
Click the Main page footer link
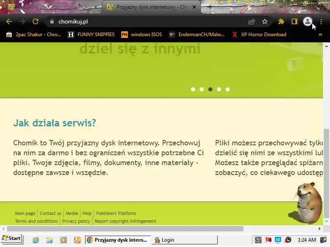pyautogui.click(x=25, y=213)
